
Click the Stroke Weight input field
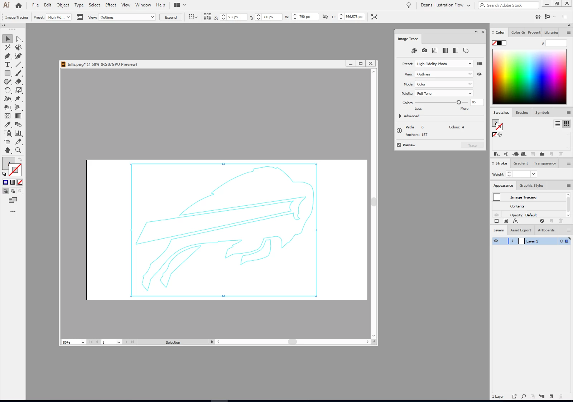(x=521, y=174)
